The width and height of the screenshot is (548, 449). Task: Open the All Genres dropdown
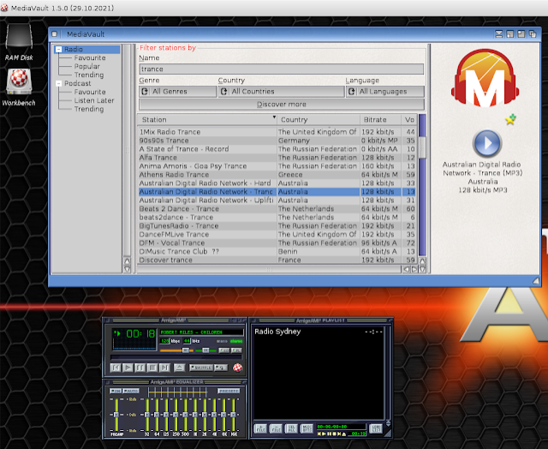point(177,91)
